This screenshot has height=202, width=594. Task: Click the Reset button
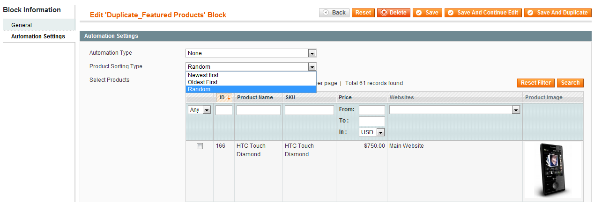click(363, 13)
